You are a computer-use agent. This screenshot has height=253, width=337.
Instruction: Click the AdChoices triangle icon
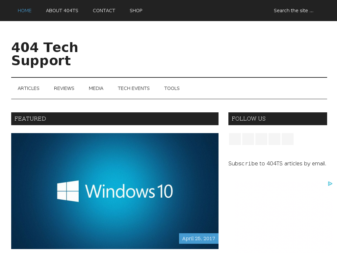tap(330, 183)
